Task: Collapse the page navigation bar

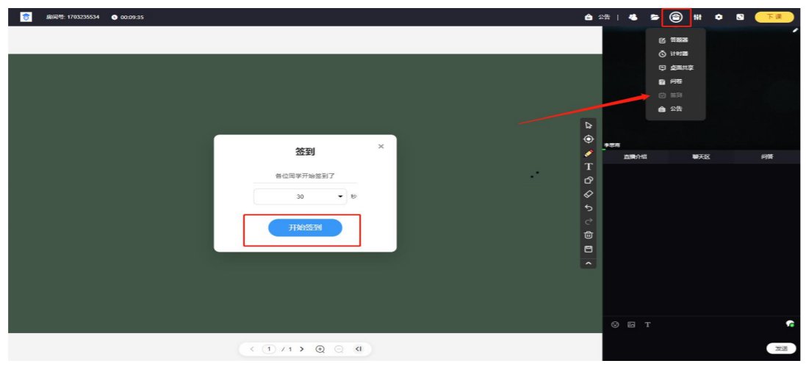Action: coord(359,349)
